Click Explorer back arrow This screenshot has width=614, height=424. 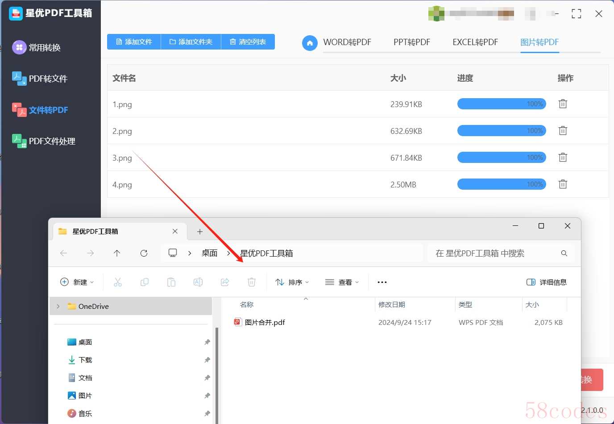click(x=63, y=253)
